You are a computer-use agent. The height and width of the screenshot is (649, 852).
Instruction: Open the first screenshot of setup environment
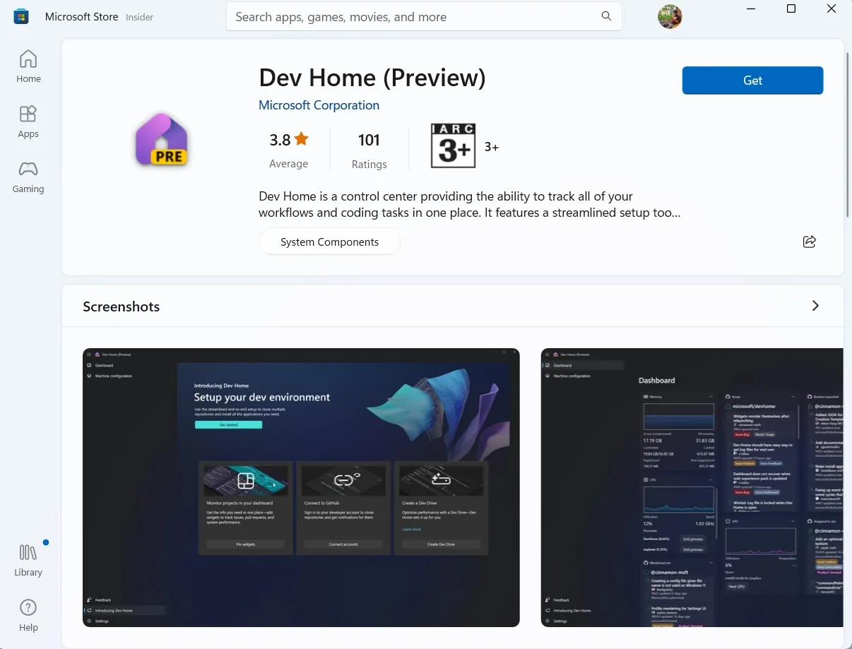pos(301,487)
